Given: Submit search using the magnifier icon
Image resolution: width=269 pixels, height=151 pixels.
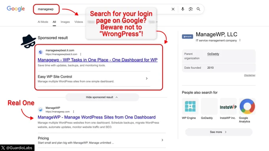Looking at the screenshot, I should click(x=198, y=9).
